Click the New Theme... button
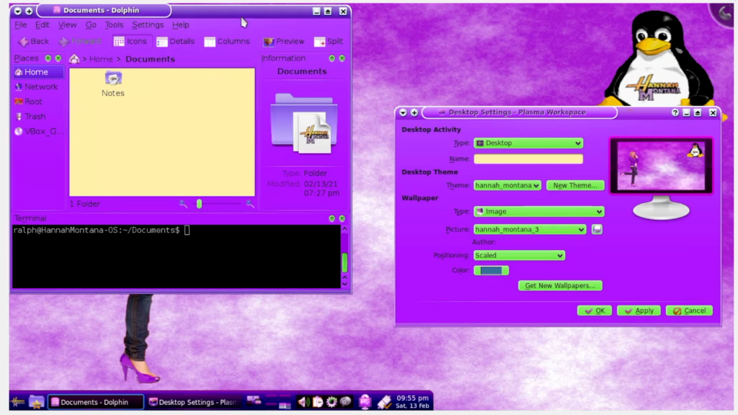This screenshot has height=415, width=738. pos(575,185)
